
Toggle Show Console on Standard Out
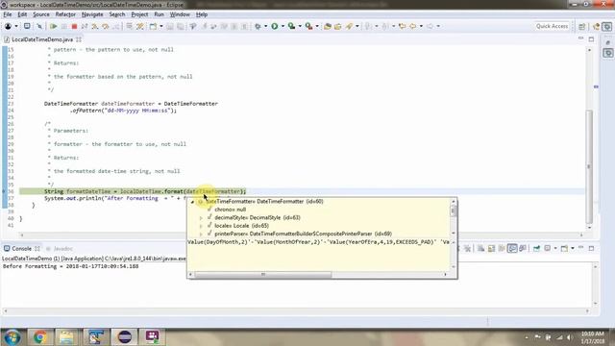point(512,248)
